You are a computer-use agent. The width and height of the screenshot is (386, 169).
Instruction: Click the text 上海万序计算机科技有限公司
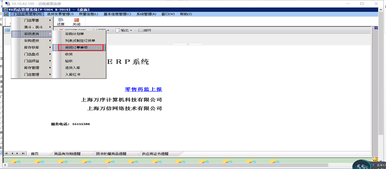[x=121, y=100]
